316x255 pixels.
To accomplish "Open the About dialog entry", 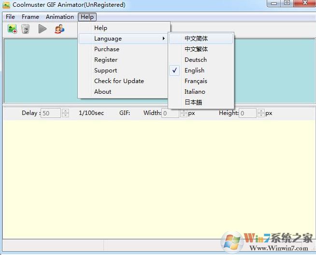I will pyautogui.click(x=123, y=92).
